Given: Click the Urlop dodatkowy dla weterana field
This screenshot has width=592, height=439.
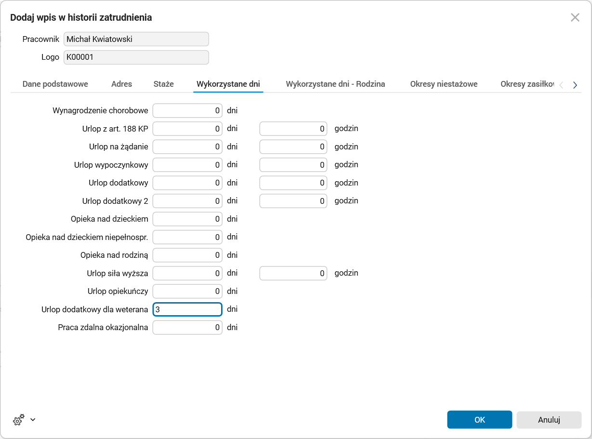Looking at the screenshot, I should (187, 309).
